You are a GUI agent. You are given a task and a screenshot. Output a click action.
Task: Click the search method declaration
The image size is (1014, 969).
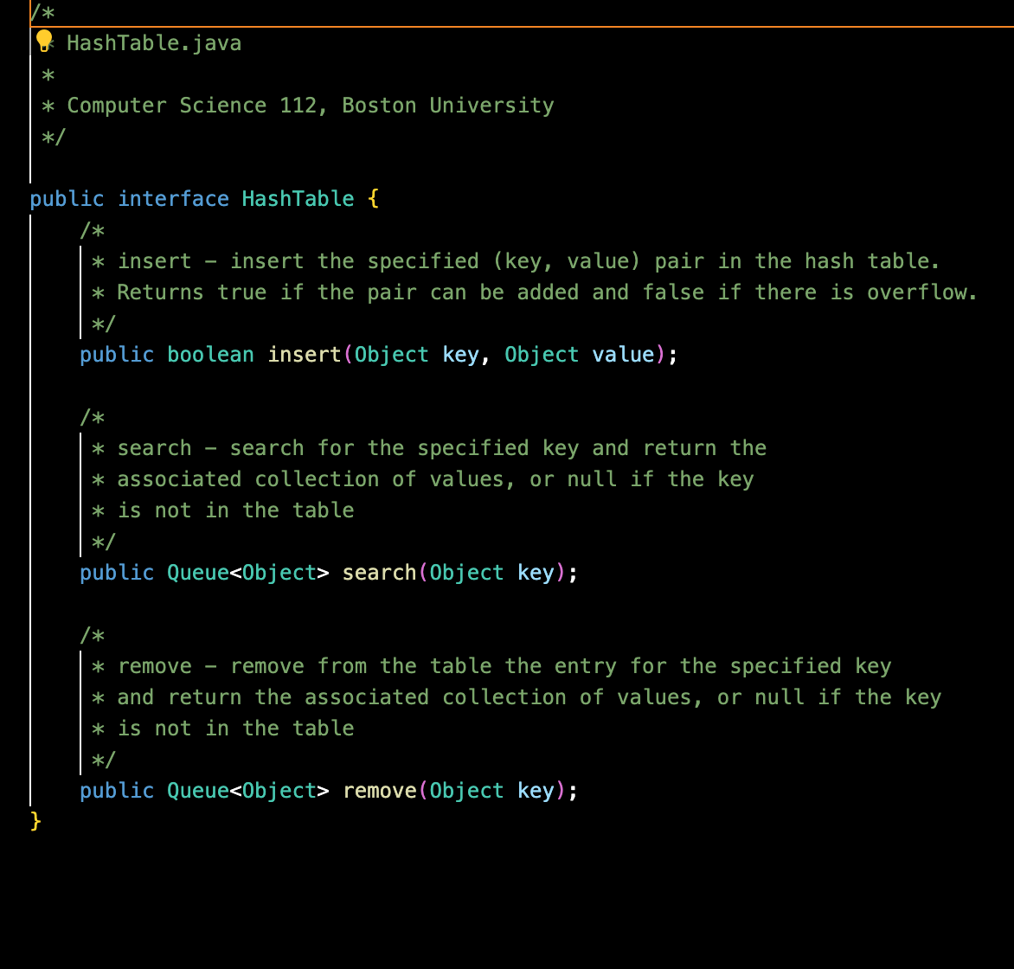[x=378, y=572]
